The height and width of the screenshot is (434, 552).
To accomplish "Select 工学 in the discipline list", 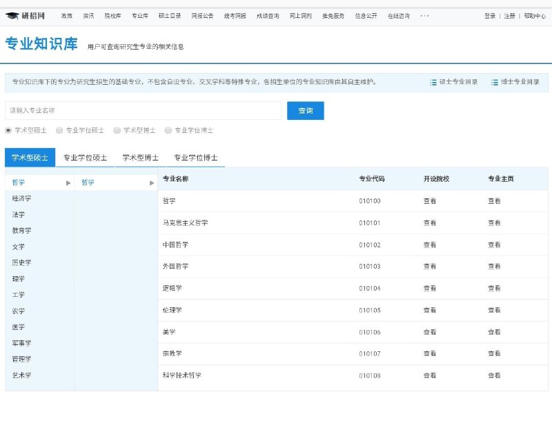I will (x=19, y=296).
